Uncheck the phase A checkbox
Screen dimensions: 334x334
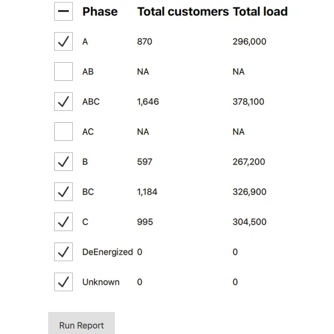(x=63, y=41)
